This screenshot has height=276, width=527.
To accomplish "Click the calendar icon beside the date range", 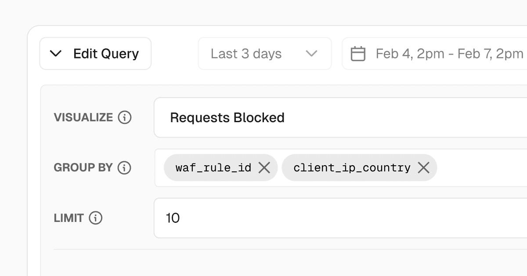I will point(358,54).
